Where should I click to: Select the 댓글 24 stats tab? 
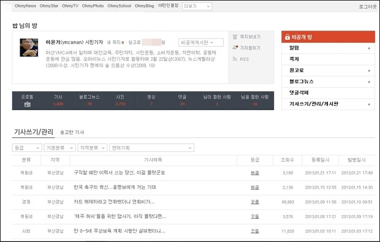point(182,100)
